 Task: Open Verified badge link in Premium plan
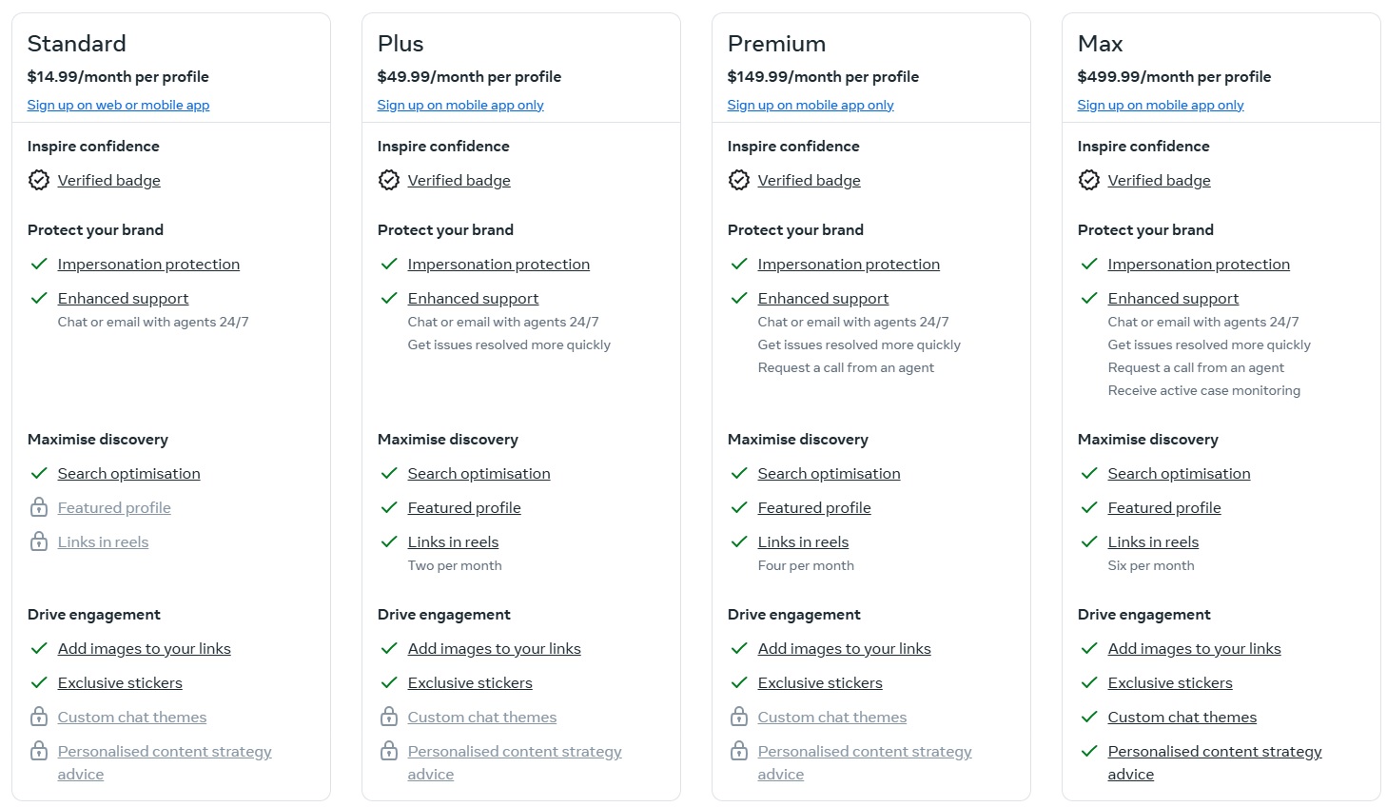809,180
